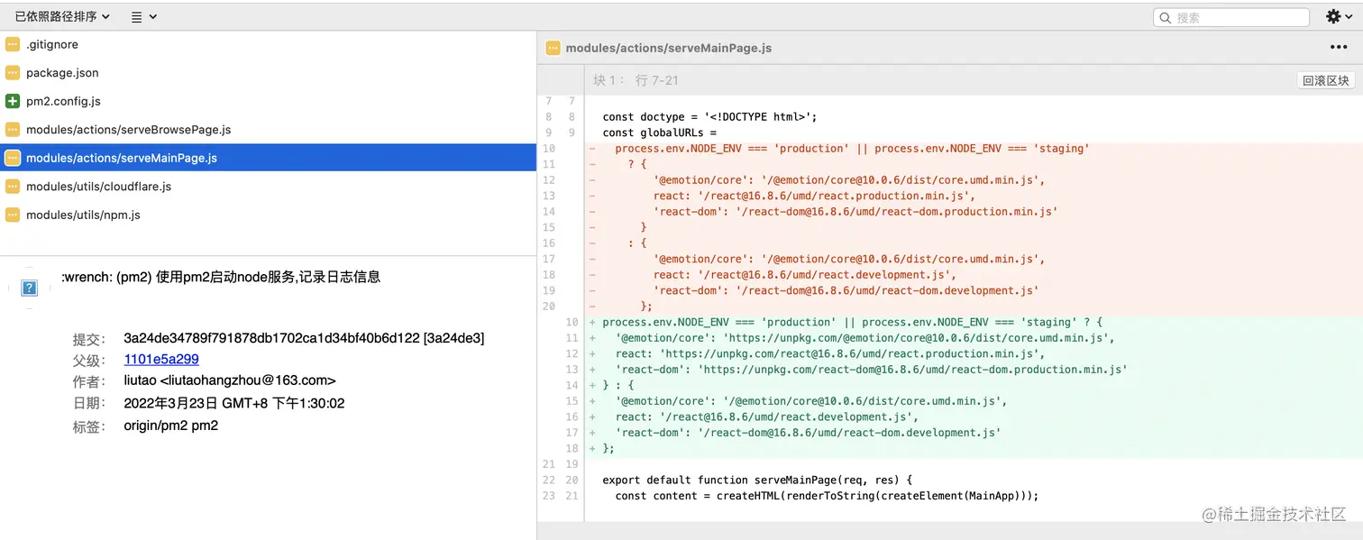Click the green added icon for pm2.config.js
The height and width of the screenshot is (540, 1363).
13,101
